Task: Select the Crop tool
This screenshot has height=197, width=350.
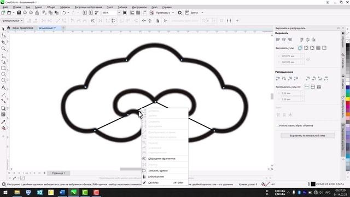Action: (3, 42)
